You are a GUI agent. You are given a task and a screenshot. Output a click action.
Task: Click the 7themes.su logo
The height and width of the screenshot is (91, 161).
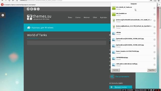pyautogui.click(x=39, y=17)
